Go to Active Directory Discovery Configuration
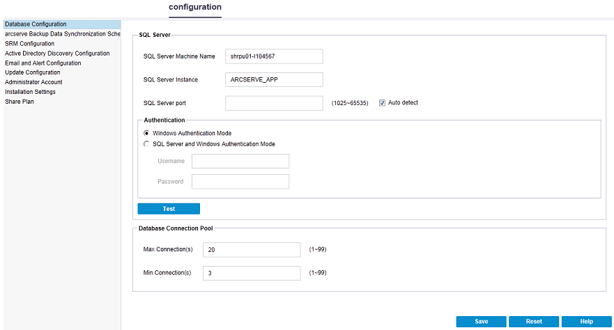This screenshot has height=330, width=614. pyautogui.click(x=57, y=54)
